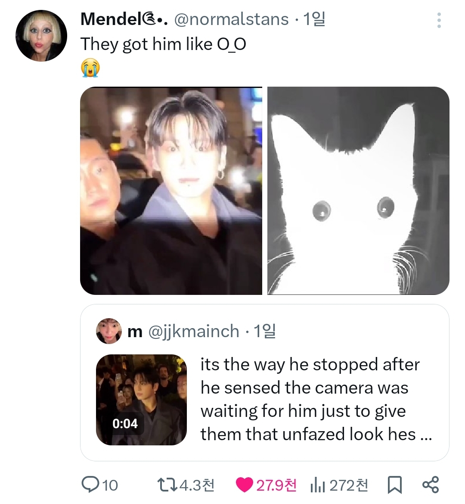Open left photo of man in crowd
This screenshot has height=504, width=465.
[x=171, y=191]
